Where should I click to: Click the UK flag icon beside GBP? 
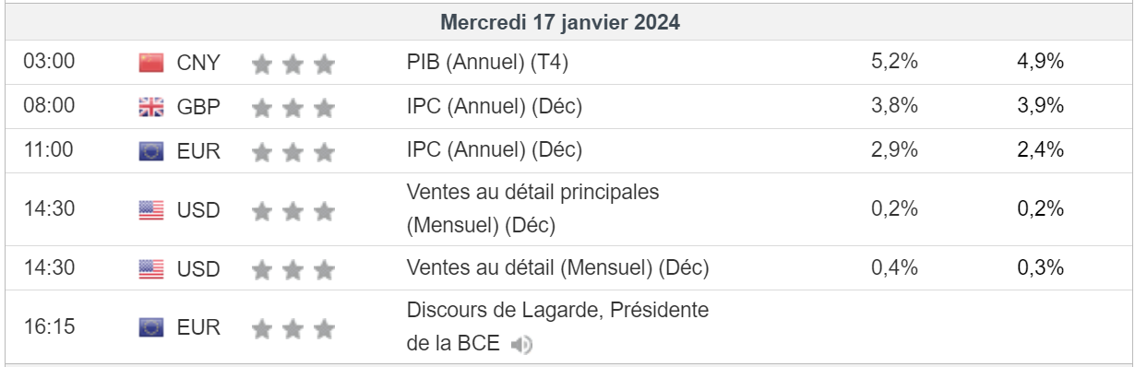(150, 108)
